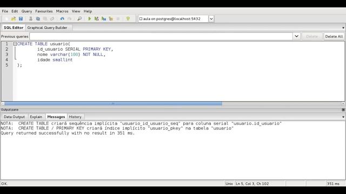
Task: Open the Help menu
Action: 88,11
